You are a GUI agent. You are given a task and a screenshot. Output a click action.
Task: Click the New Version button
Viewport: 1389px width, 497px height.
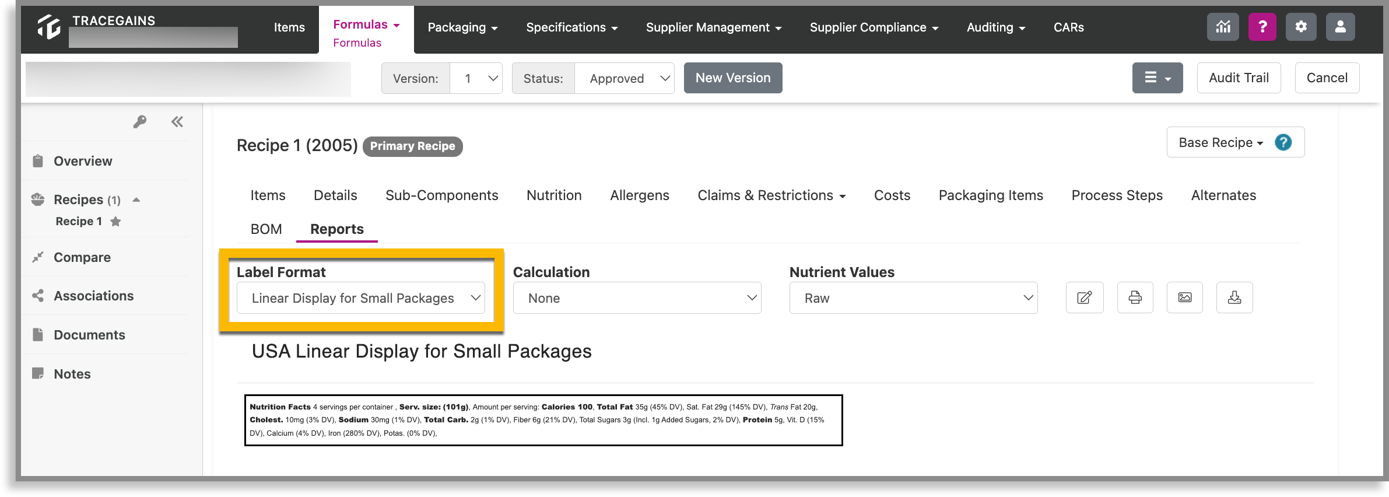[733, 78]
